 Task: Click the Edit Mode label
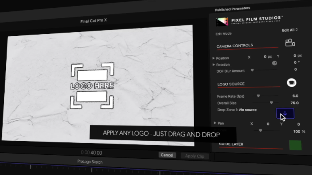[x=223, y=33]
